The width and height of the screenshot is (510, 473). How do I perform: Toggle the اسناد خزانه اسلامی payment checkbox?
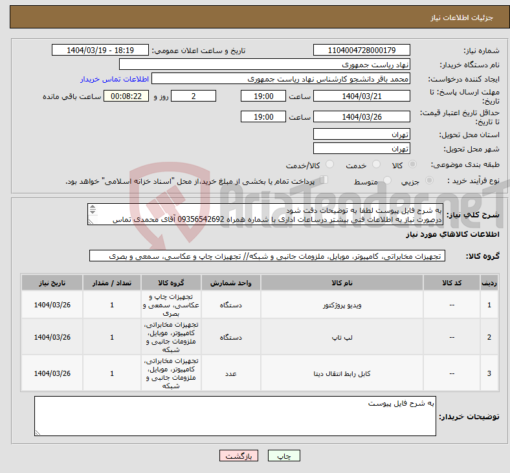(x=324, y=180)
